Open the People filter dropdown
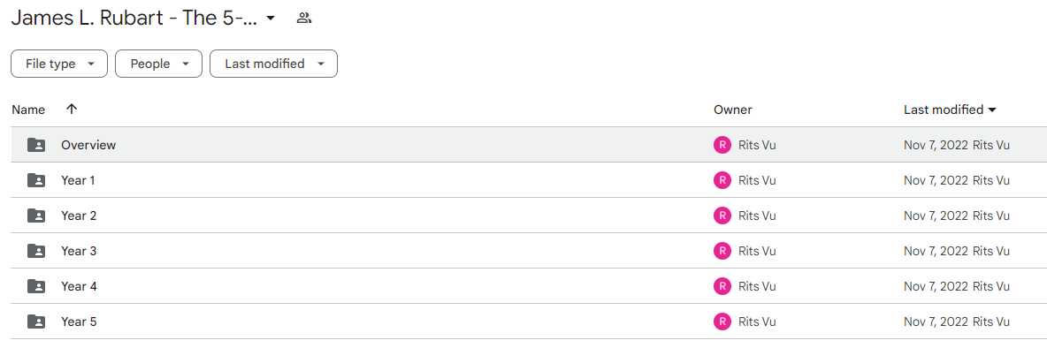Image resolution: width=1047 pixels, height=348 pixels. [159, 64]
